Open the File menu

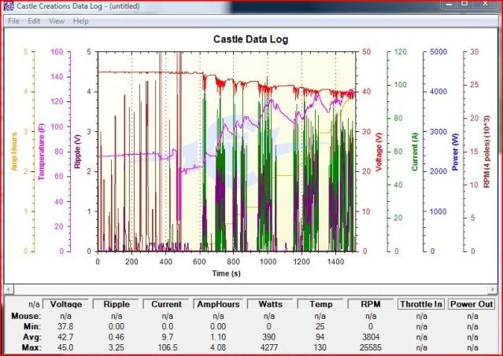tap(13, 20)
